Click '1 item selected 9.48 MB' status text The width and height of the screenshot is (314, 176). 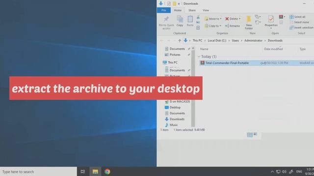[189, 130]
